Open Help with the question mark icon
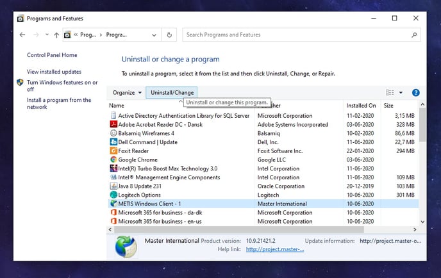Image resolution: width=441 pixels, height=278 pixels. 416,92
